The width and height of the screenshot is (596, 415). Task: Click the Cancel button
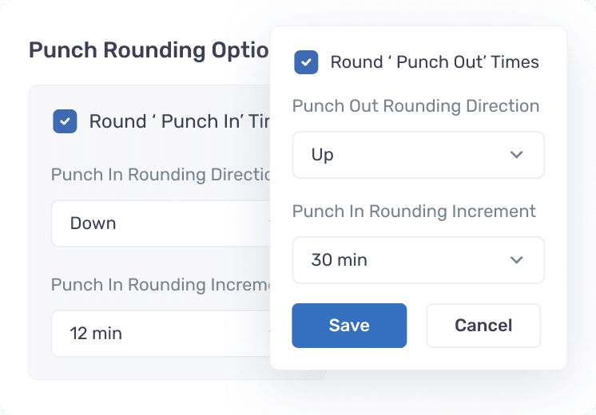[483, 326]
